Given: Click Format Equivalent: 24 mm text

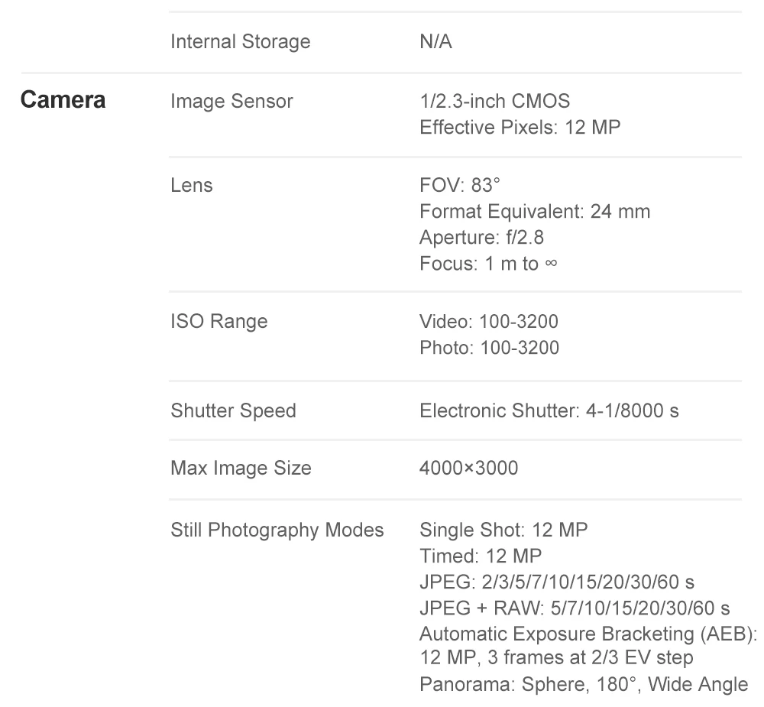Looking at the screenshot, I should [535, 212].
